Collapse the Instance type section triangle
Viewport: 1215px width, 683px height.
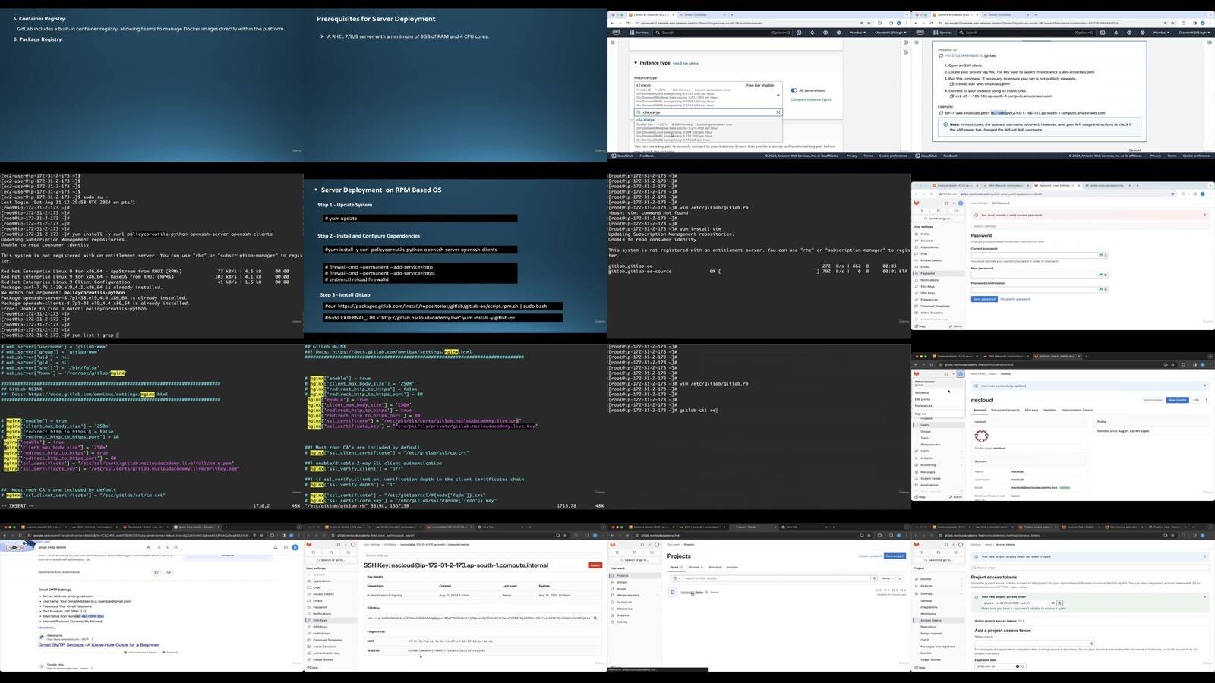(x=636, y=63)
